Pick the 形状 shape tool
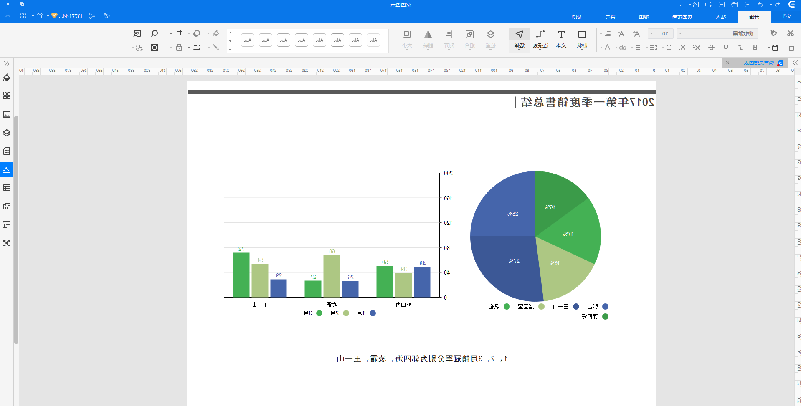The image size is (801, 406). pyautogui.click(x=582, y=40)
